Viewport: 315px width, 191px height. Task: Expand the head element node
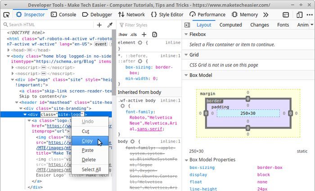(x=9, y=50)
